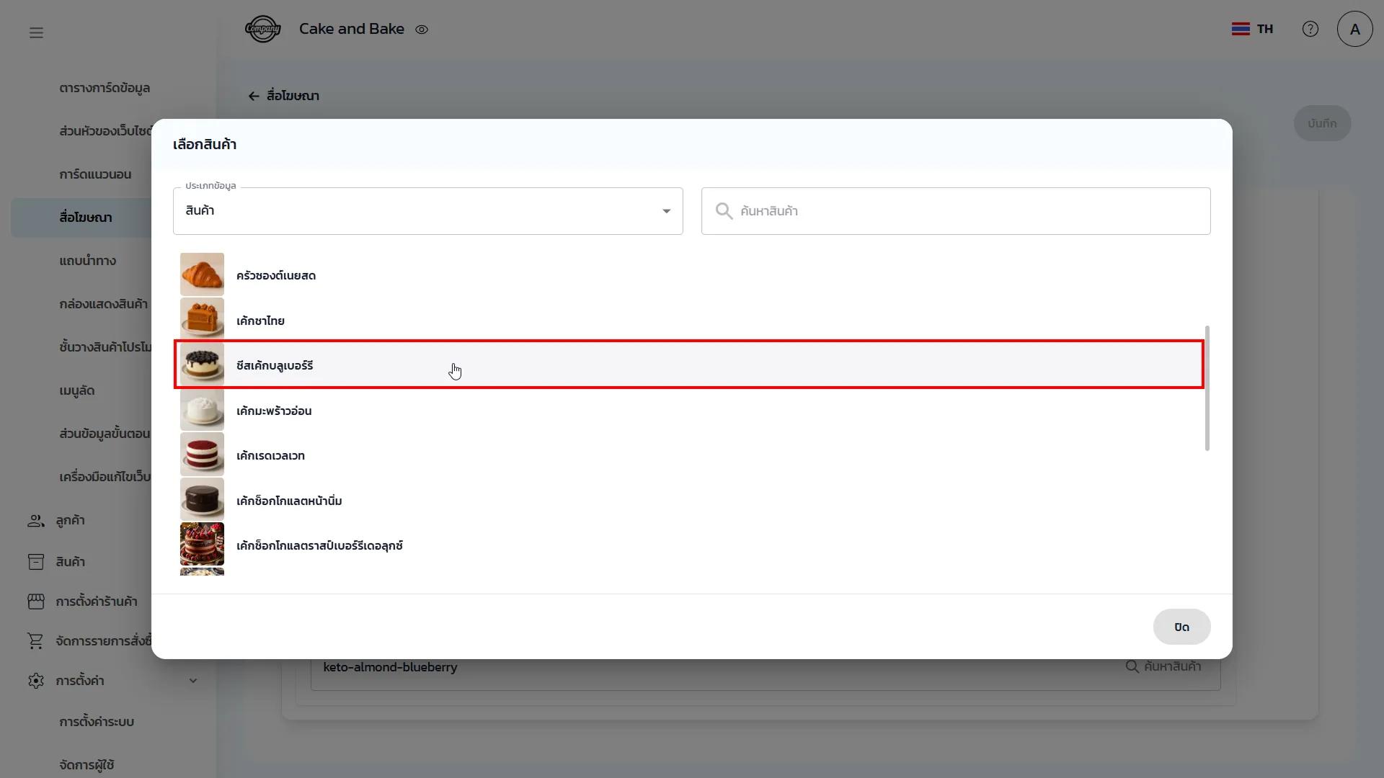
Task: Click the Cake and Bake company logo
Action: (x=262, y=29)
